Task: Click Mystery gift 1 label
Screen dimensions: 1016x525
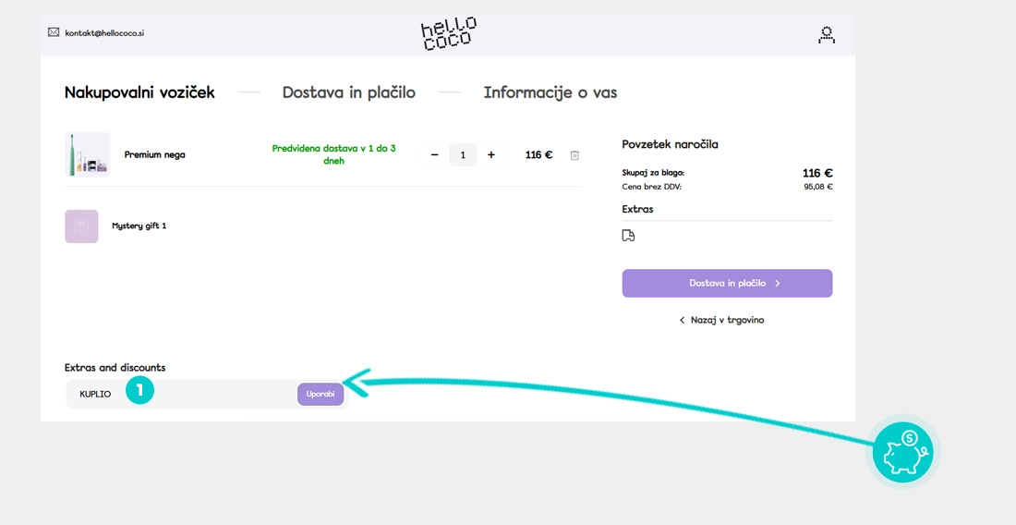Action: click(x=139, y=226)
